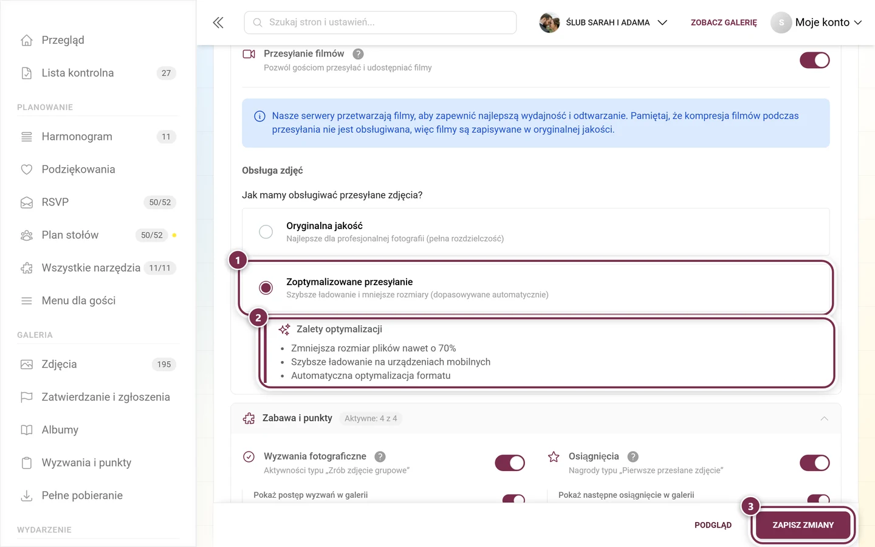The width and height of the screenshot is (875, 547).
Task: Click the Podziękowania heart icon
Action: coord(27,170)
